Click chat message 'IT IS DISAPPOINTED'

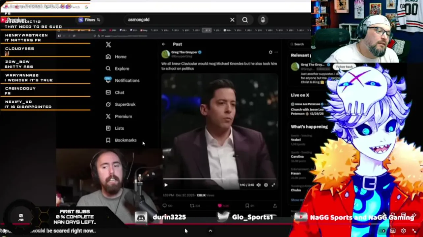[28, 107]
